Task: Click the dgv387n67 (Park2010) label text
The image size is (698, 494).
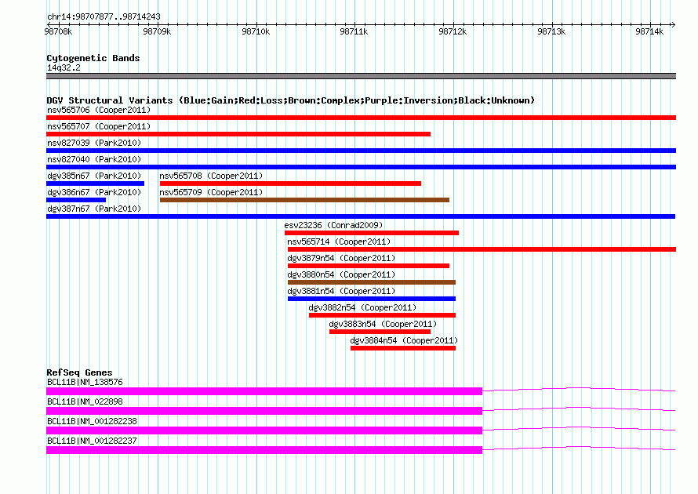Action: [94, 209]
